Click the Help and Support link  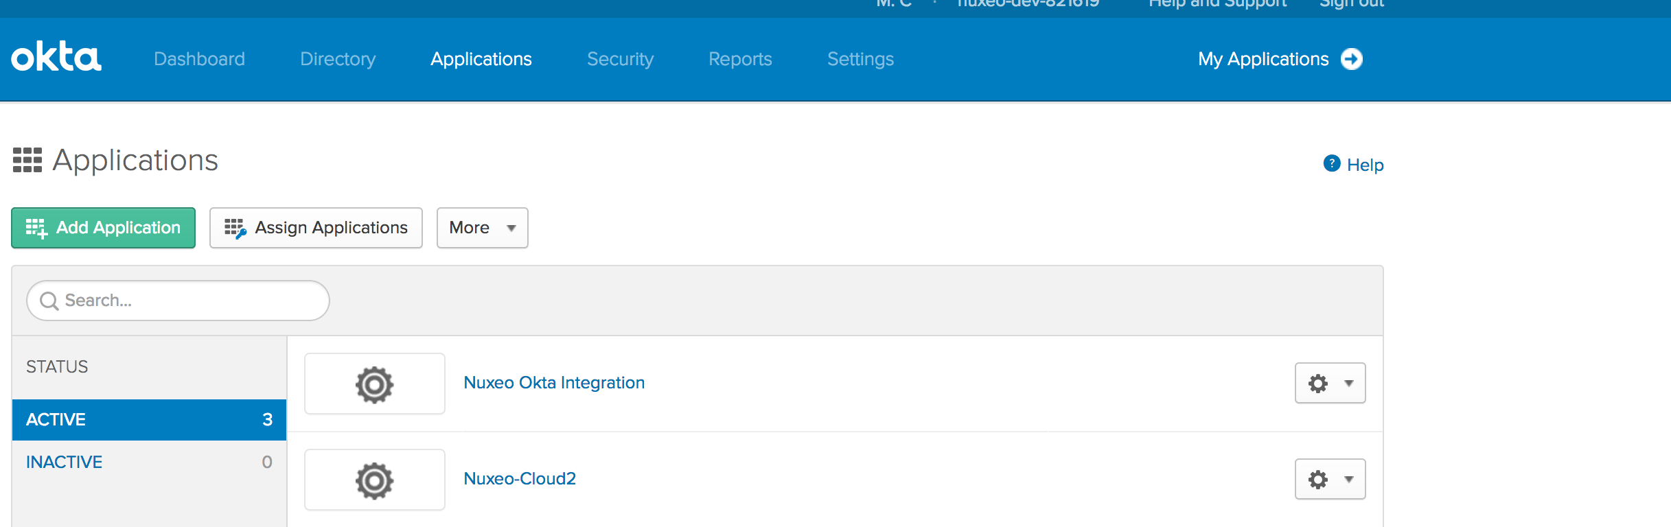pyautogui.click(x=1218, y=3)
